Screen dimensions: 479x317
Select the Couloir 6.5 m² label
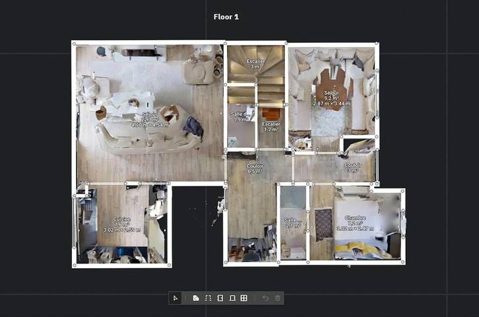tap(255, 168)
